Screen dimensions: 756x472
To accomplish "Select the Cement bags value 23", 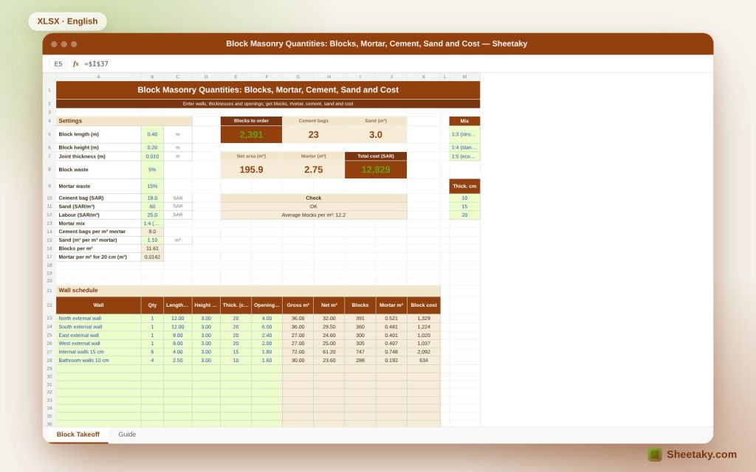I will point(313,134).
